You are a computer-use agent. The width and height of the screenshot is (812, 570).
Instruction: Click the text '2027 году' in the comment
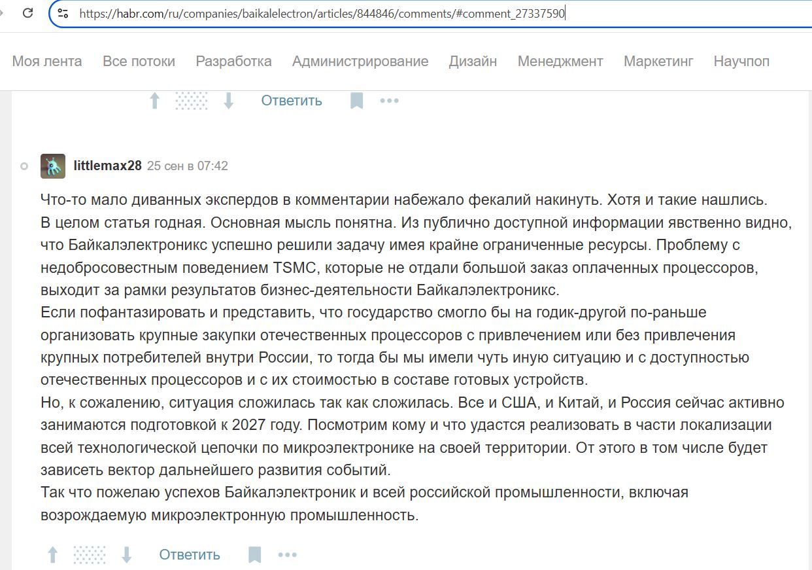tap(267, 425)
